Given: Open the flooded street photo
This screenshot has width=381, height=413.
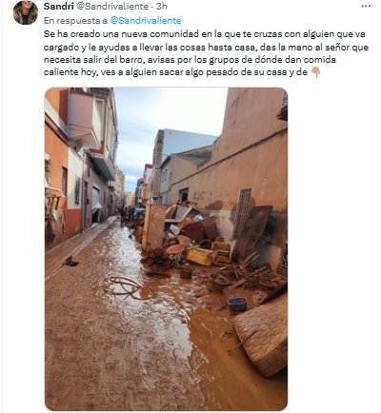Looking at the screenshot, I should [166, 249].
